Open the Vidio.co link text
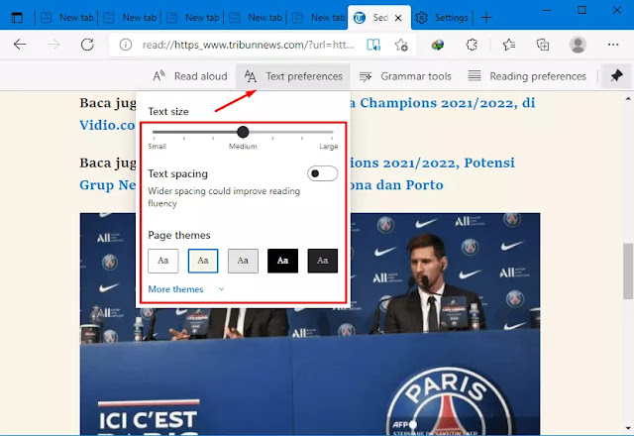The width and height of the screenshot is (634, 436). (107, 125)
